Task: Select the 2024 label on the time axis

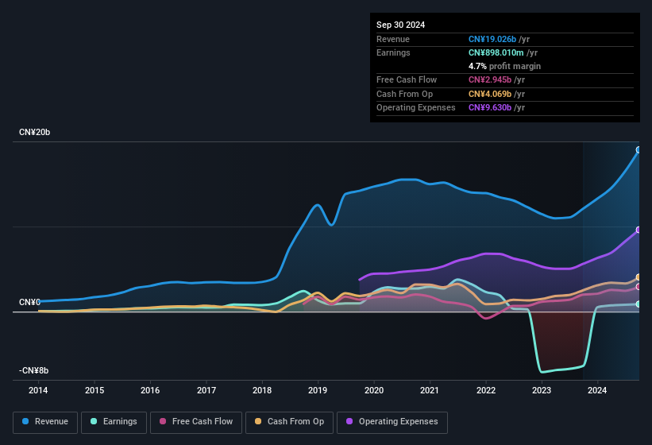Action: point(597,390)
